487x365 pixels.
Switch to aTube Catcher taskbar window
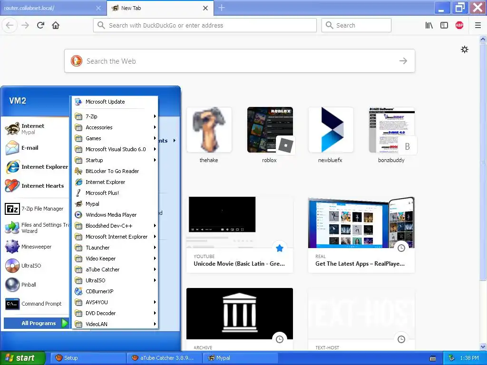(x=164, y=358)
